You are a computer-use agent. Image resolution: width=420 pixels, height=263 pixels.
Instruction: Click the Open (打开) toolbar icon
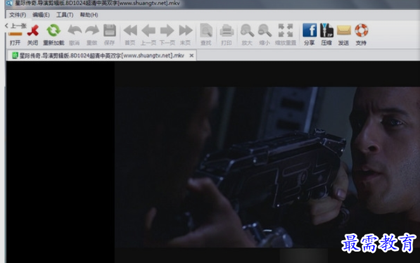[x=15, y=35]
